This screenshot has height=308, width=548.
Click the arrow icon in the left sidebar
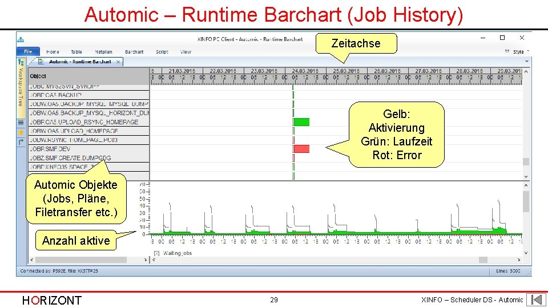21,142
